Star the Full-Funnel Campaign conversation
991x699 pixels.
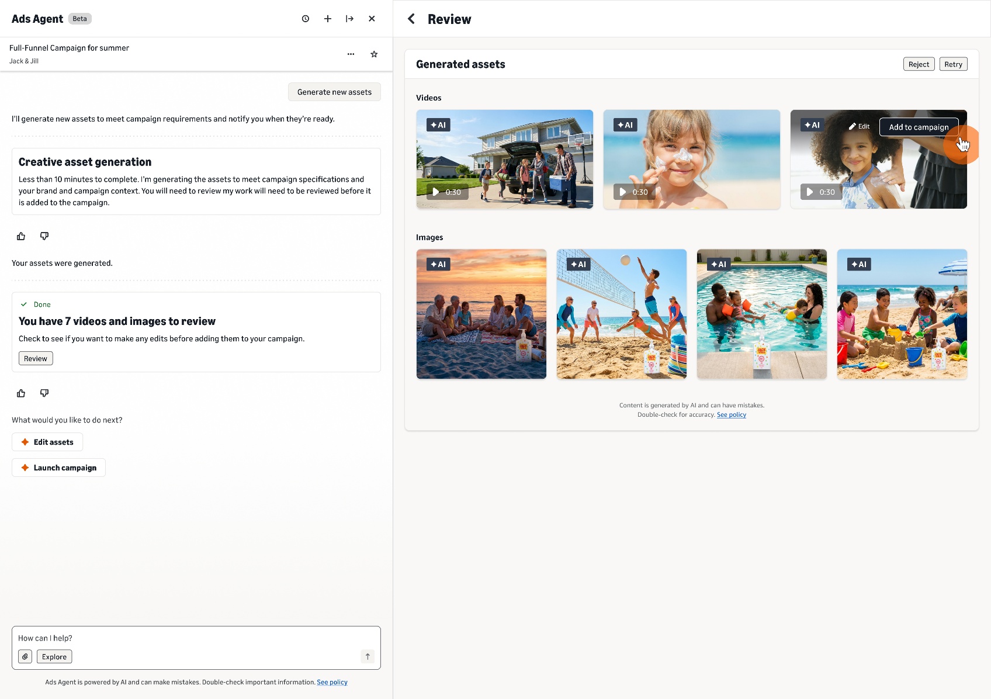coord(374,54)
